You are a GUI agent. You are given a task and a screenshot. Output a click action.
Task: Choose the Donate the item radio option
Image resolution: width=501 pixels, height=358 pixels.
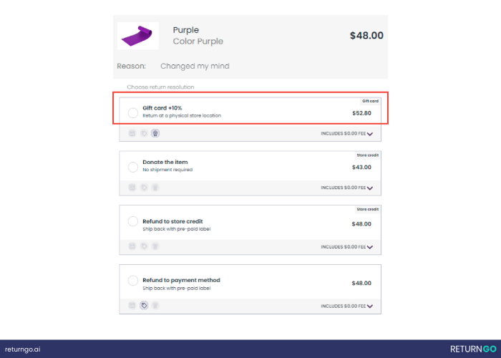pyautogui.click(x=132, y=167)
